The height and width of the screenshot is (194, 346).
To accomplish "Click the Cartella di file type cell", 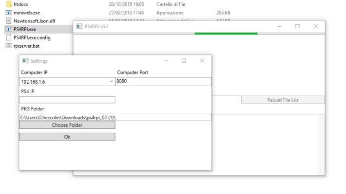I will click(171, 4).
